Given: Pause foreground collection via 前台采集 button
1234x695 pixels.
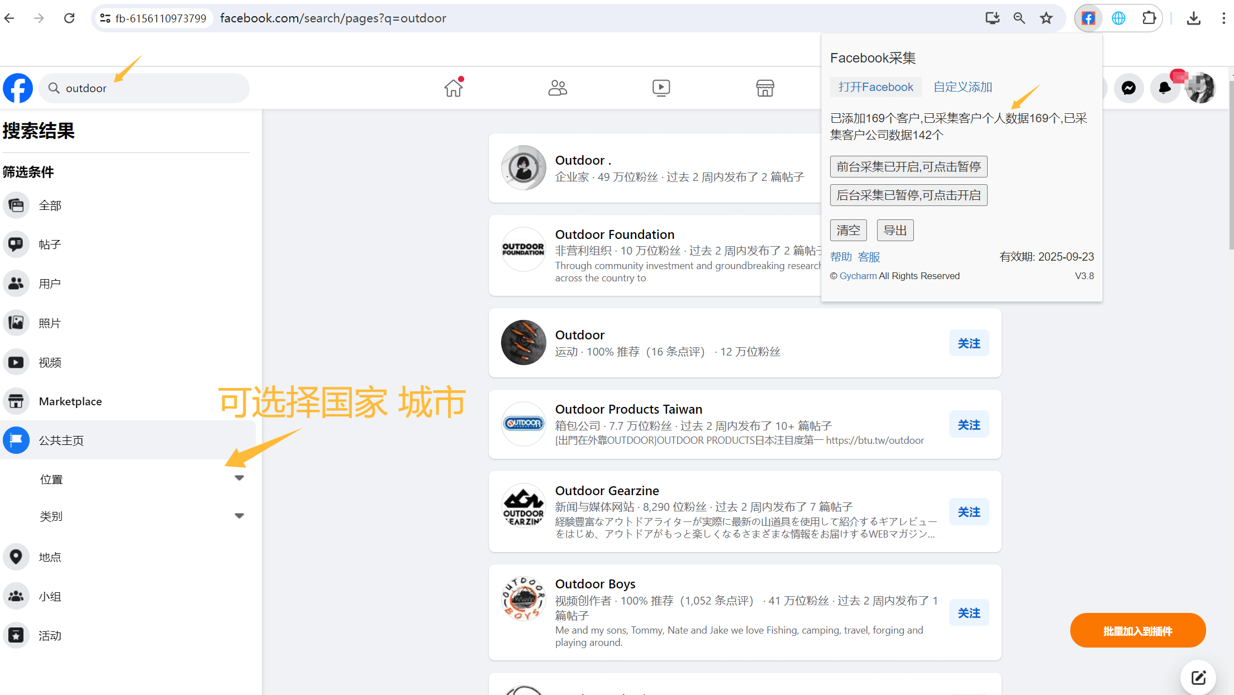Looking at the screenshot, I should (x=908, y=167).
